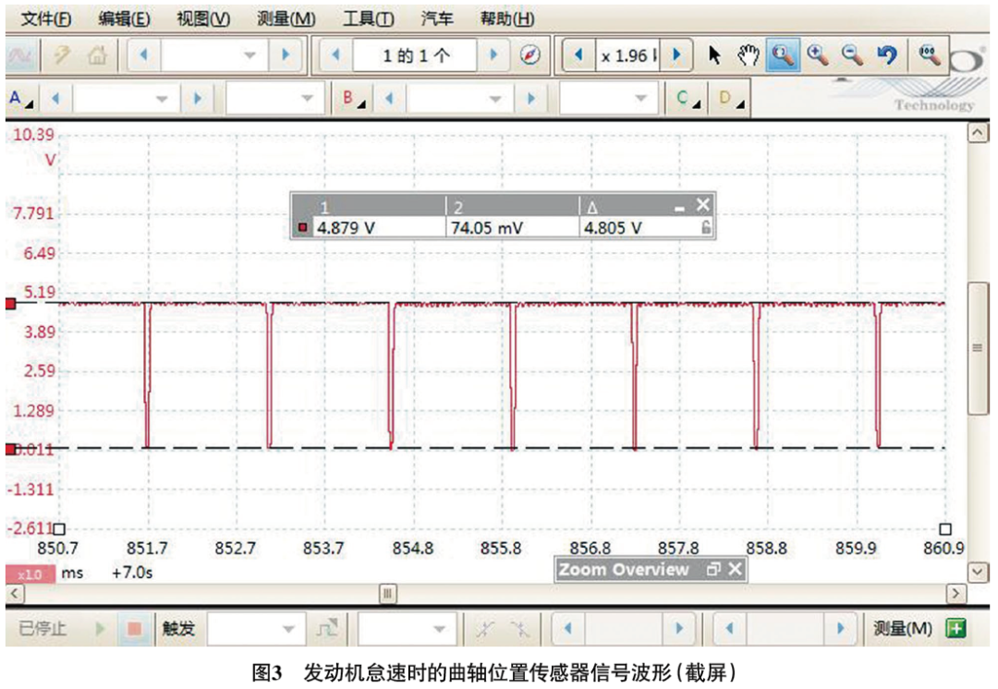Click vertical scrollbar up arrow

[x=978, y=133]
